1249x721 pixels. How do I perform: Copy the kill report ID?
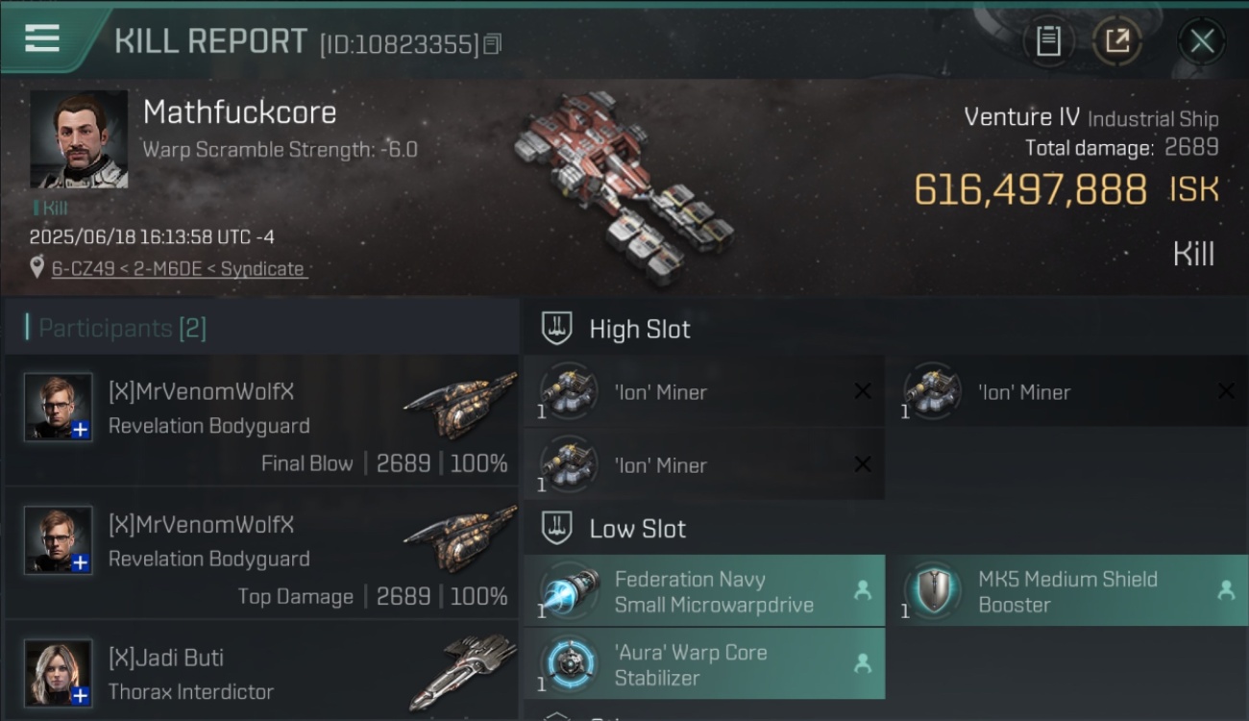(x=492, y=43)
